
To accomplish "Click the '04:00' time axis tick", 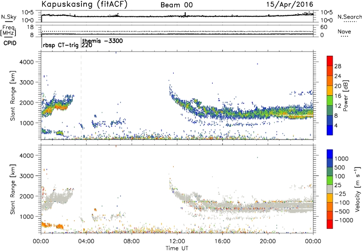I will click(86, 241).
